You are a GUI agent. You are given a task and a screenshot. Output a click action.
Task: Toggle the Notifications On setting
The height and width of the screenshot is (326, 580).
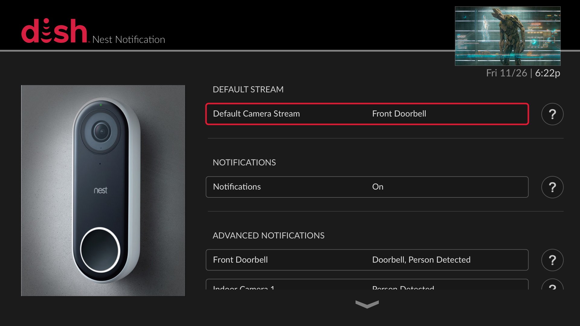click(367, 187)
